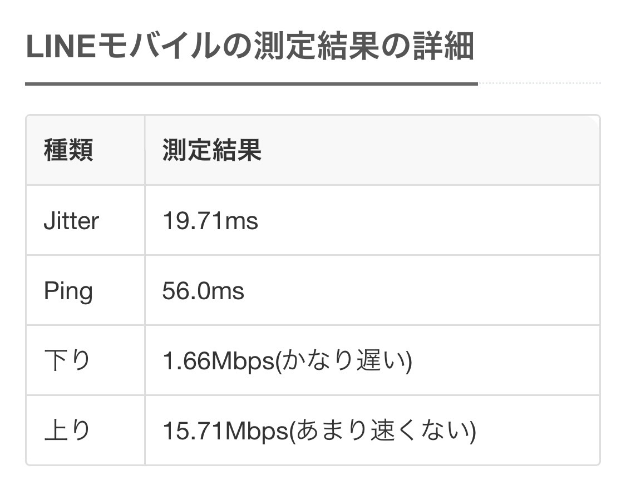Click the Ping row label

[x=68, y=291]
